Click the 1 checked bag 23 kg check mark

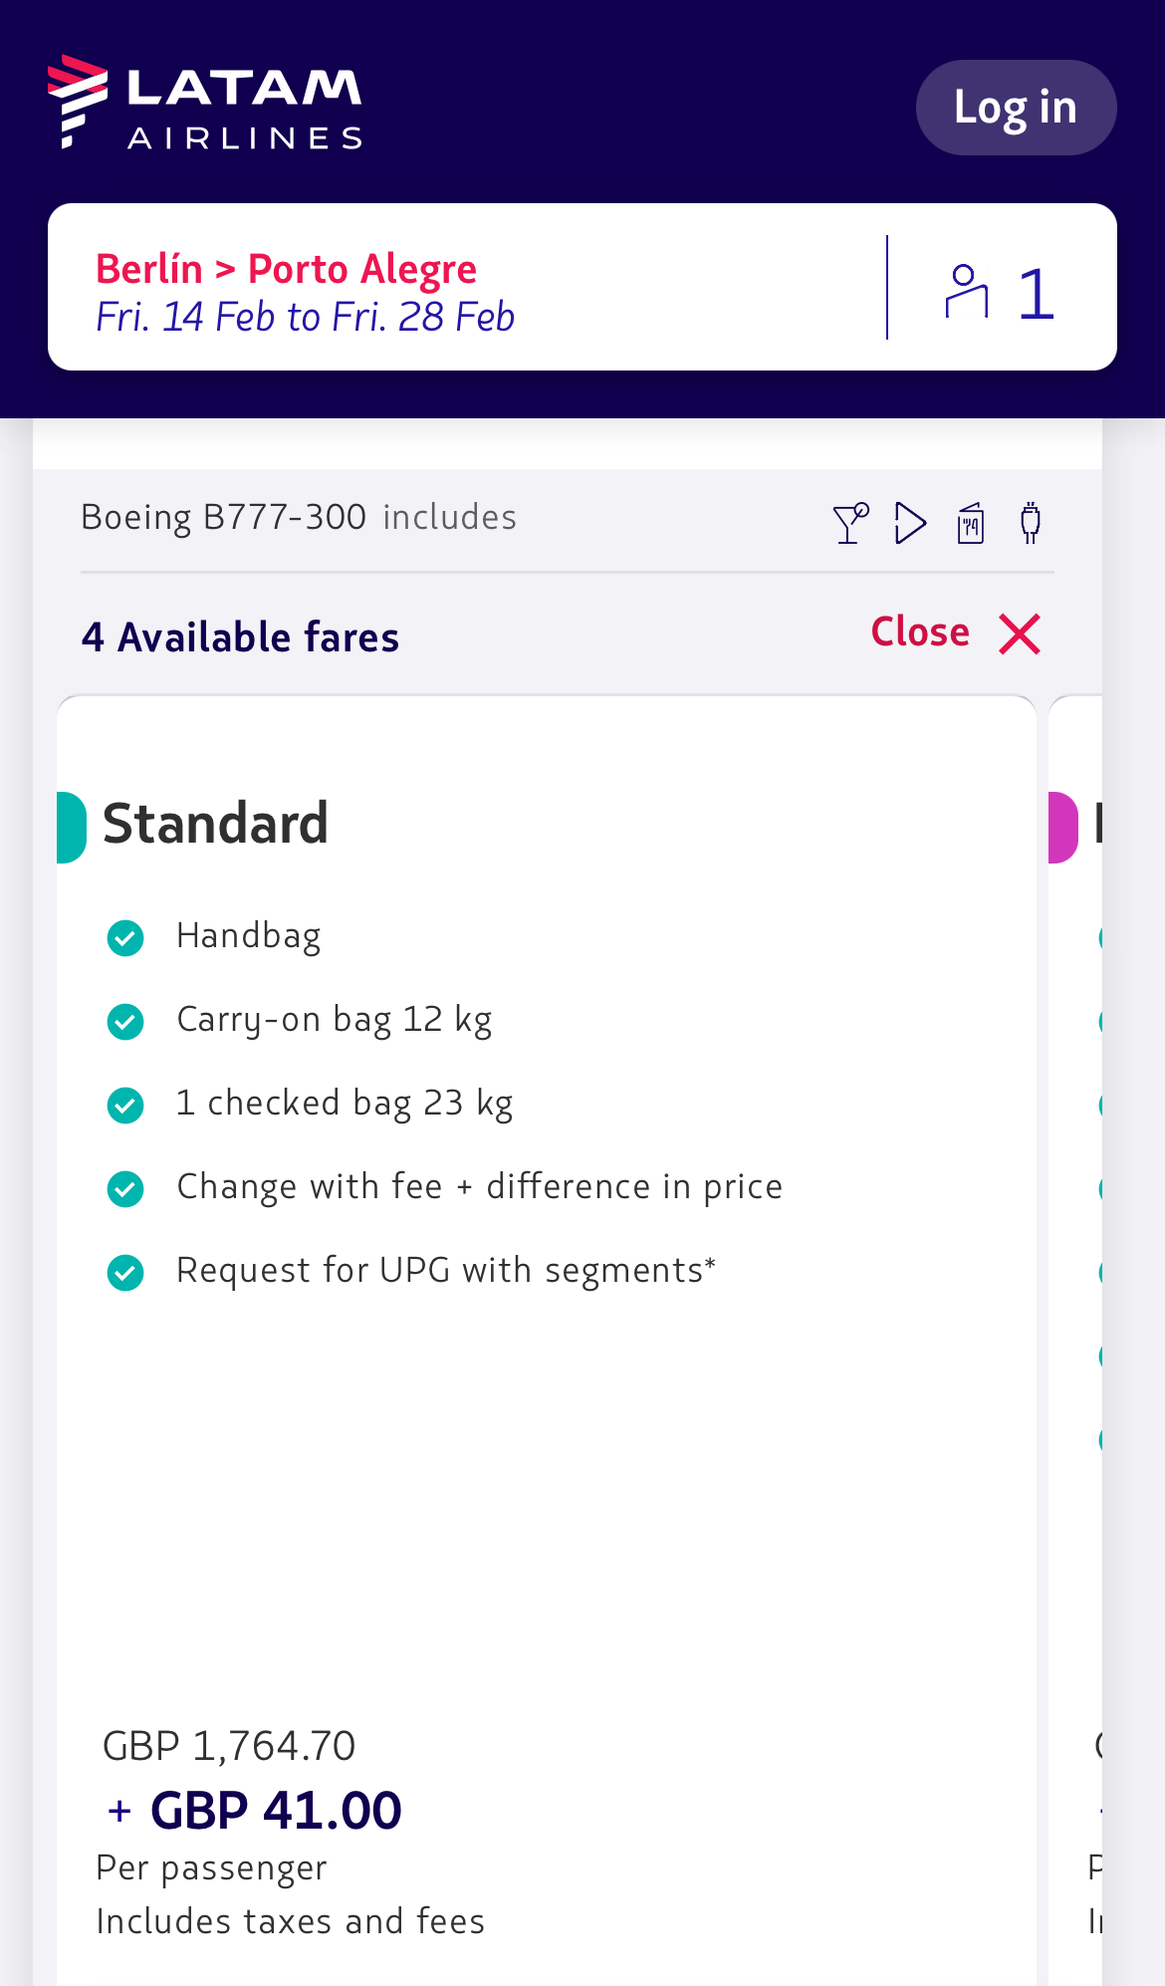[125, 1105]
